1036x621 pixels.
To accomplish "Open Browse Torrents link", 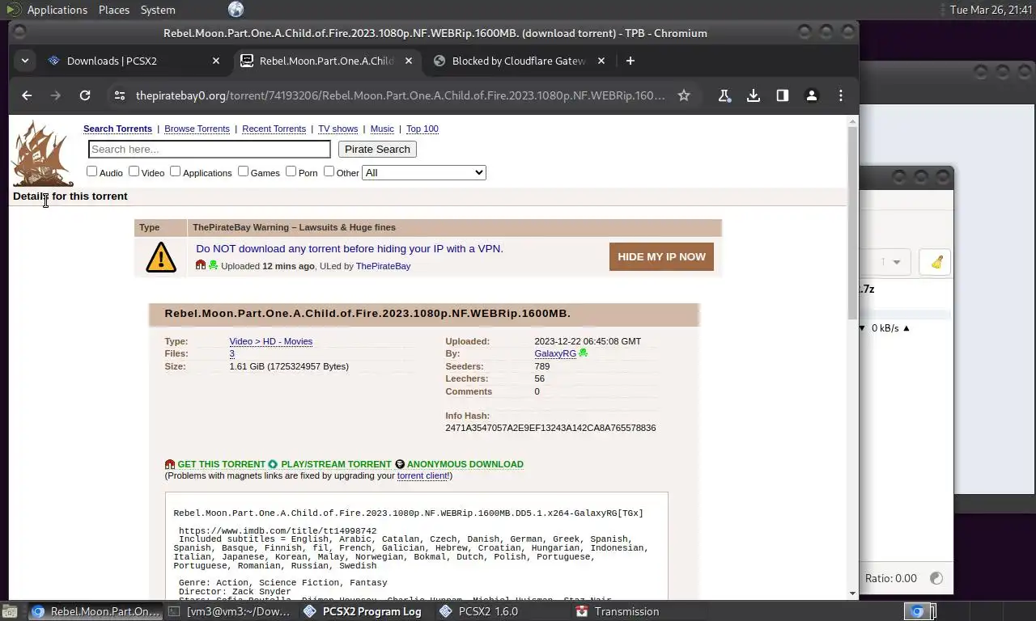I will (197, 129).
